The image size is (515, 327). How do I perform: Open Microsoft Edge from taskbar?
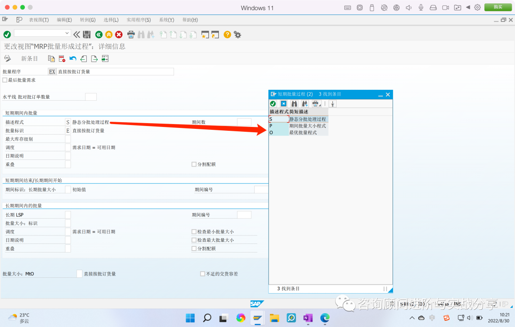point(325,318)
